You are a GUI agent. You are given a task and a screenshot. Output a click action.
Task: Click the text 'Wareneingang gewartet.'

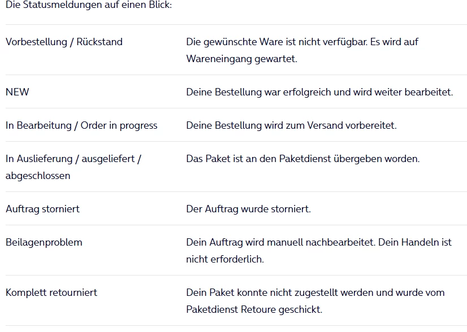point(241,59)
